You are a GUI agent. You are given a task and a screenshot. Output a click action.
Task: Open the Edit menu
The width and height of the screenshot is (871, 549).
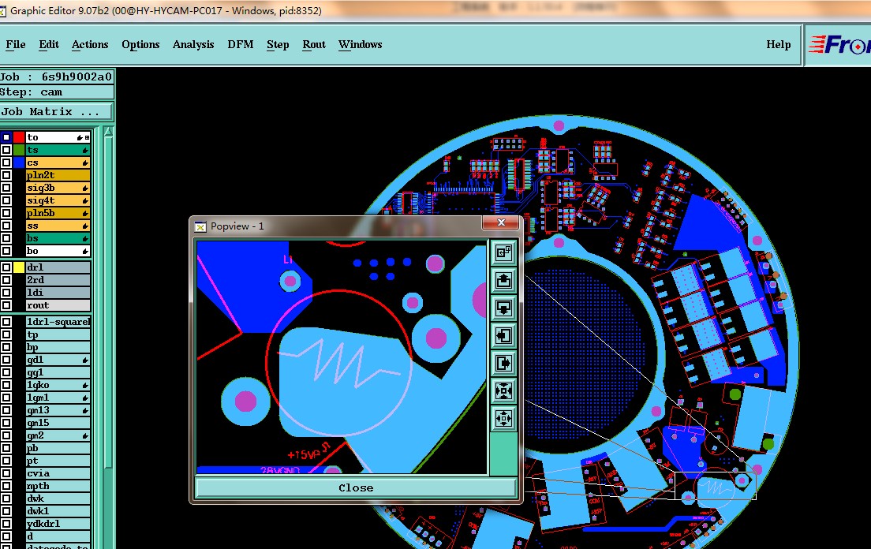[49, 44]
